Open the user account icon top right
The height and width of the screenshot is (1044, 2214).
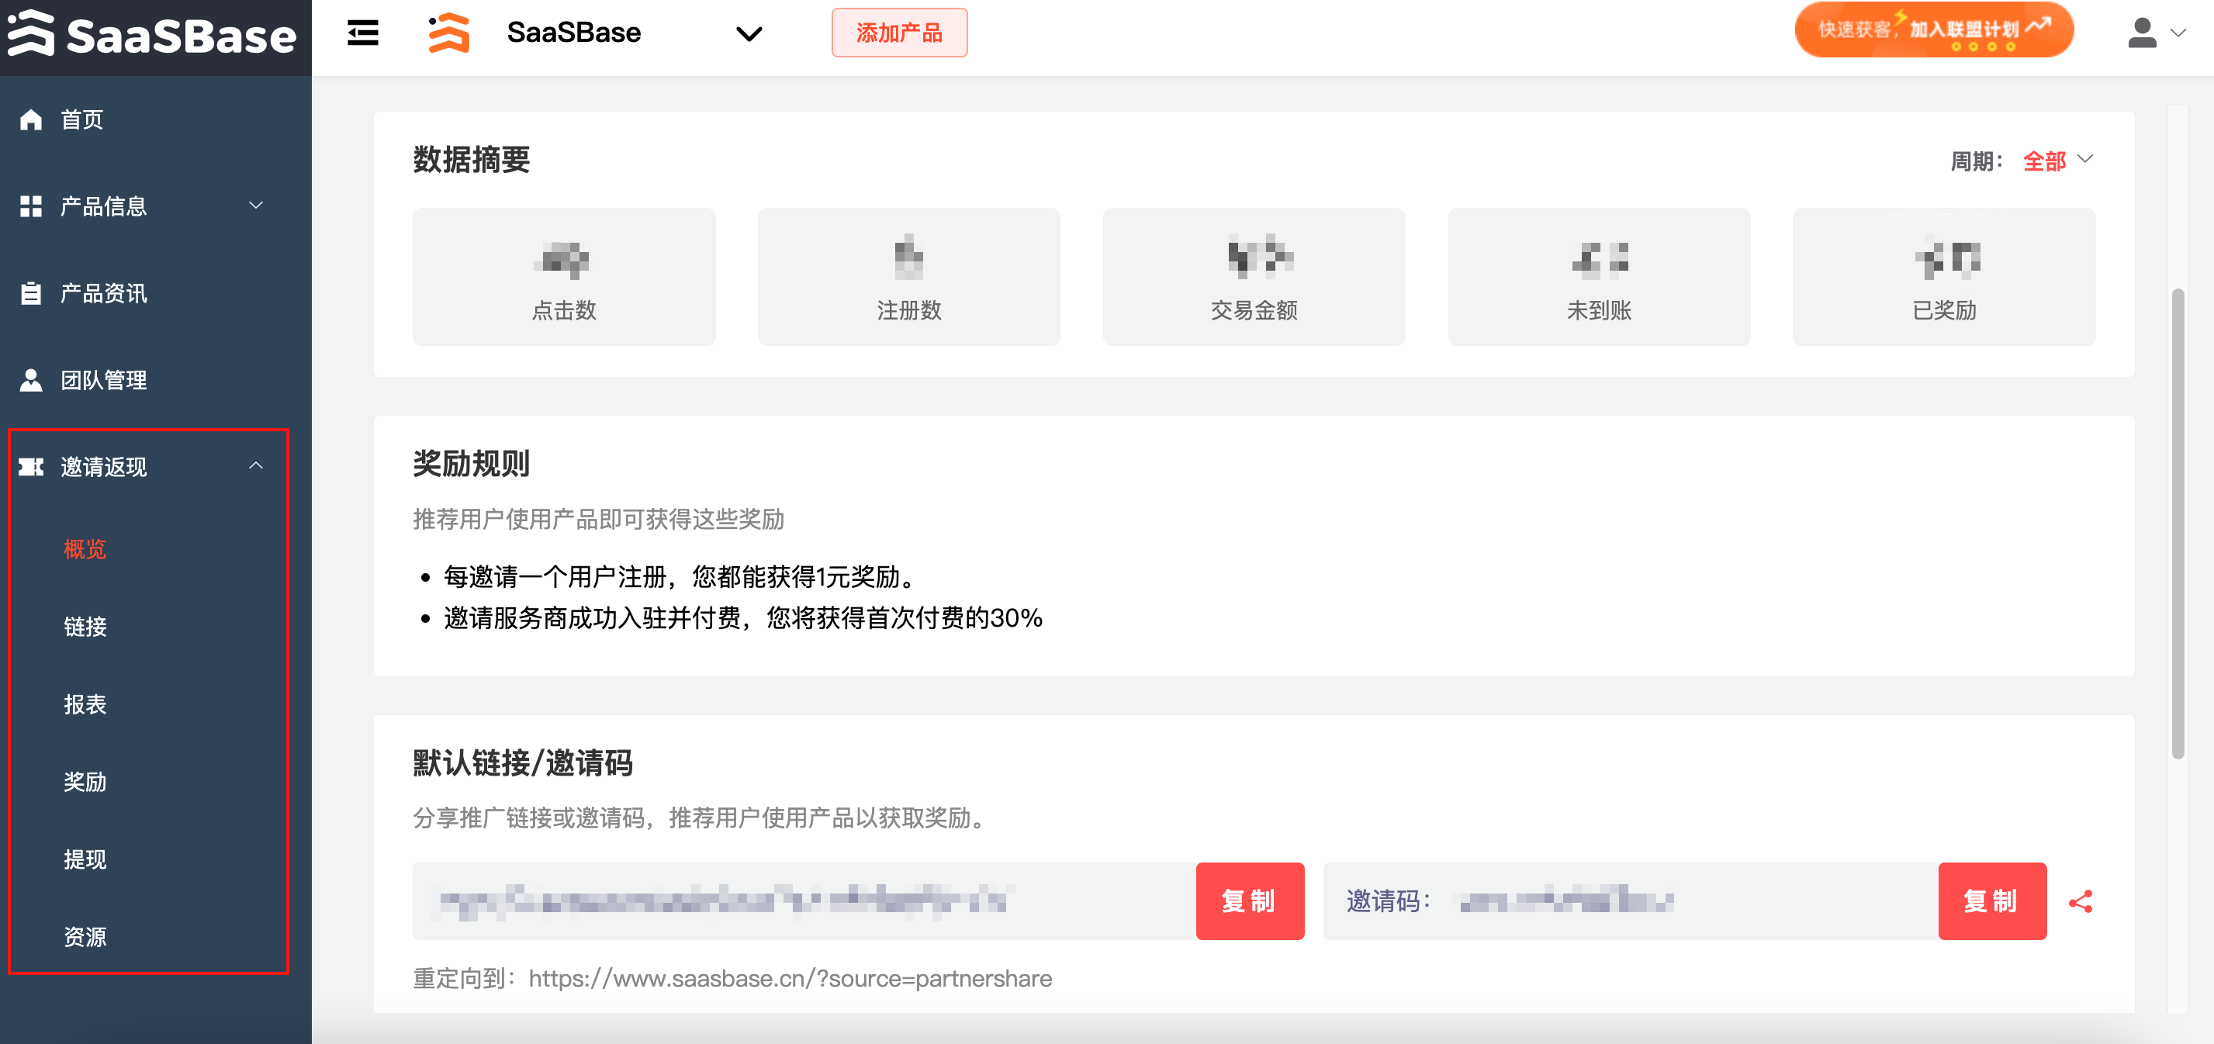pyautogui.click(x=2140, y=34)
